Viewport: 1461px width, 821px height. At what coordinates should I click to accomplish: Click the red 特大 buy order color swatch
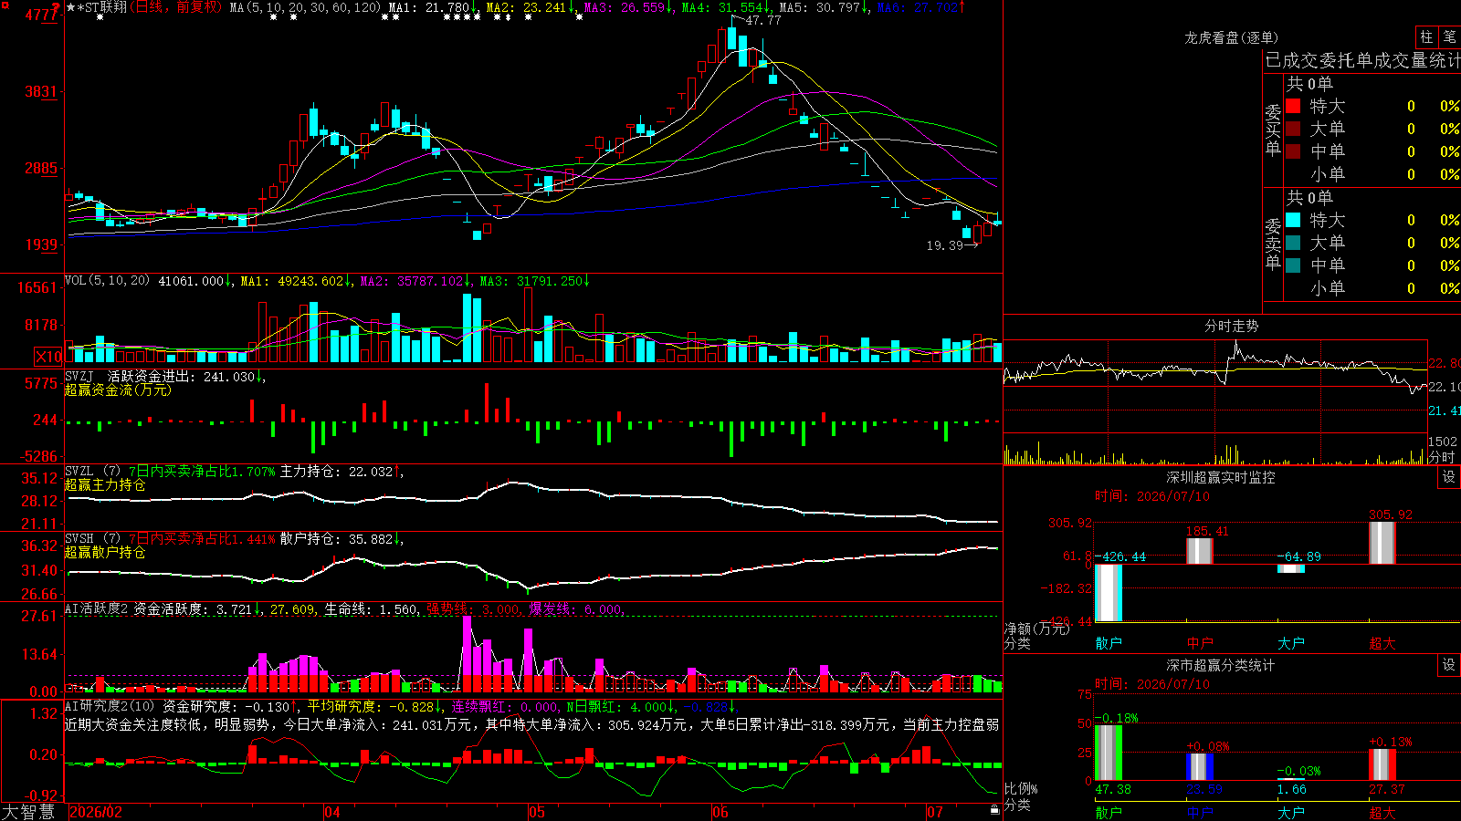1293,106
